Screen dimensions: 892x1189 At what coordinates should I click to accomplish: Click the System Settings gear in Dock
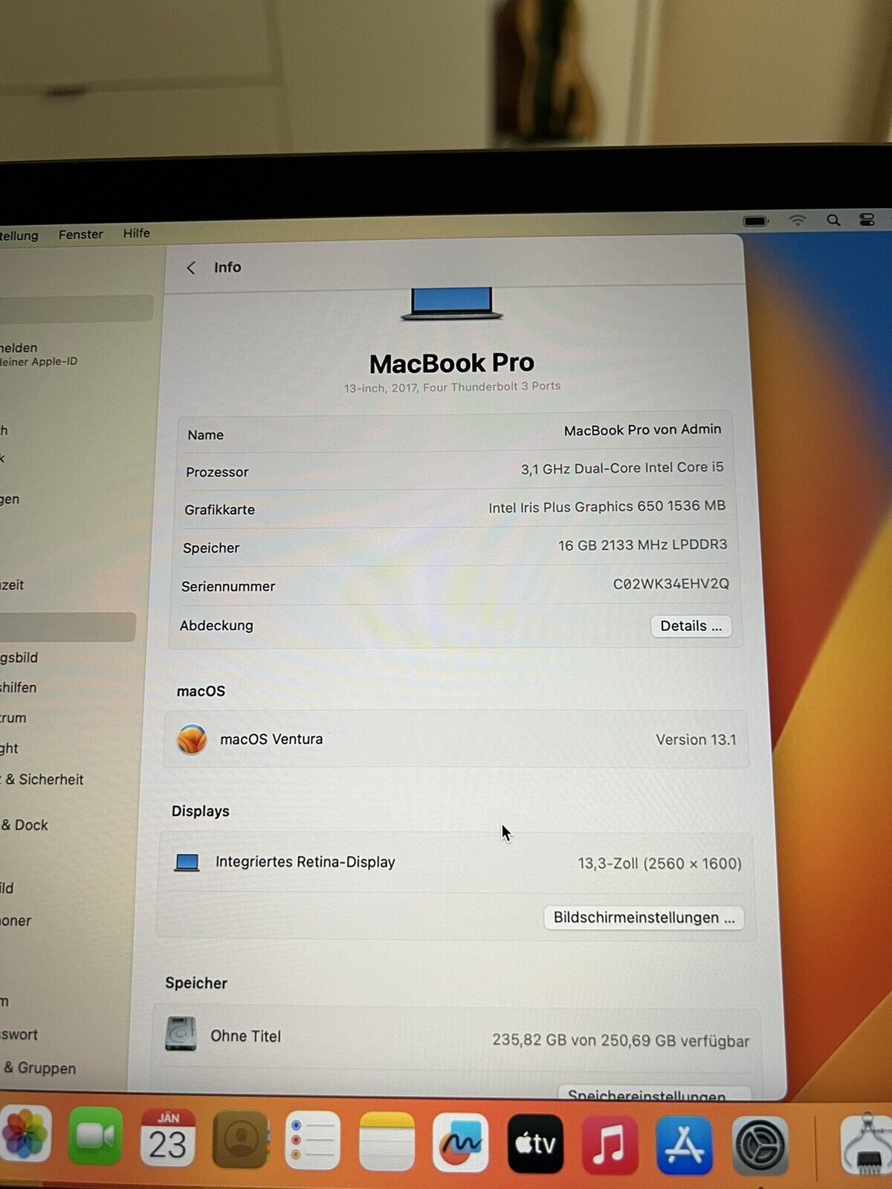click(x=760, y=1147)
